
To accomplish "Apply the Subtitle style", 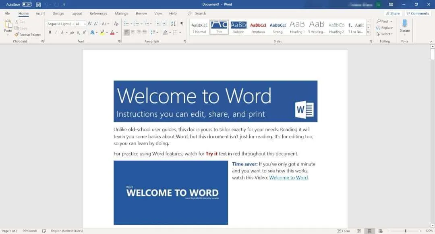I will (x=238, y=27).
